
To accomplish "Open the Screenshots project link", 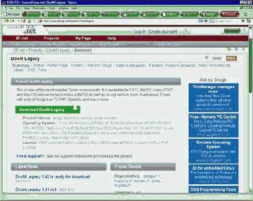I will point(220,65).
